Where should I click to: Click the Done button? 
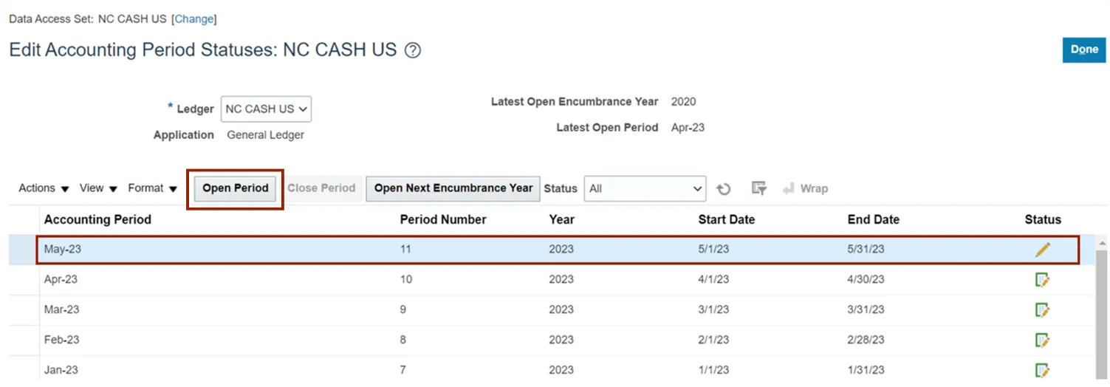[1083, 50]
